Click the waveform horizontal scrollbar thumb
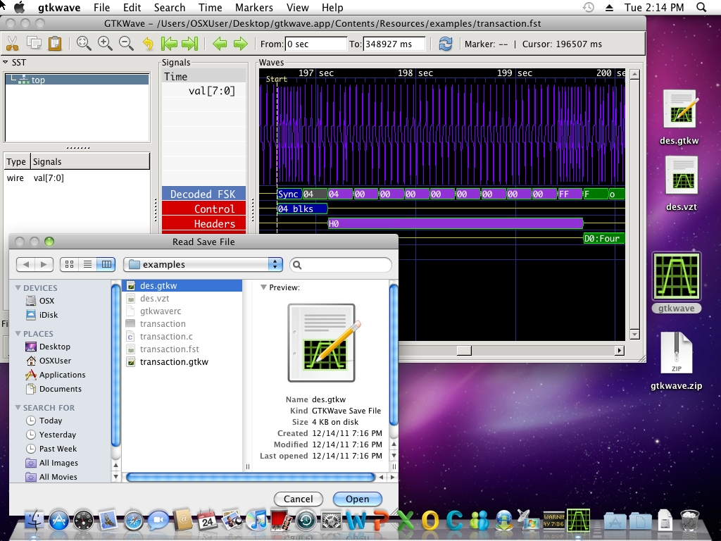Image resolution: width=721 pixels, height=541 pixels. pyautogui.click(x=464, y=350)
